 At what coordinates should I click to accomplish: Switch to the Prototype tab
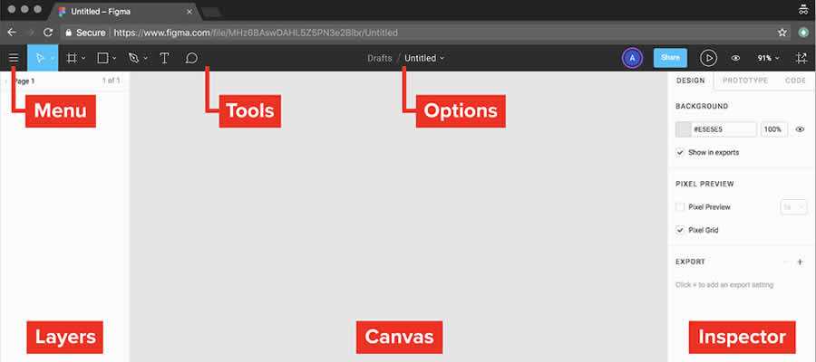point(746,81)
